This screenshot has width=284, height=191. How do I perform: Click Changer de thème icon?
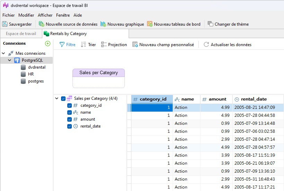(210, 24)
